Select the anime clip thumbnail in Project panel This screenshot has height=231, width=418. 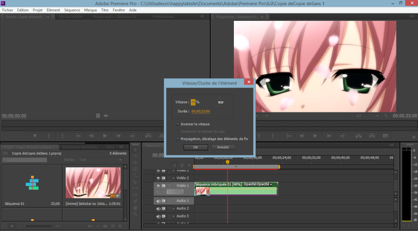pyautogui.click(x=93, y=183)
